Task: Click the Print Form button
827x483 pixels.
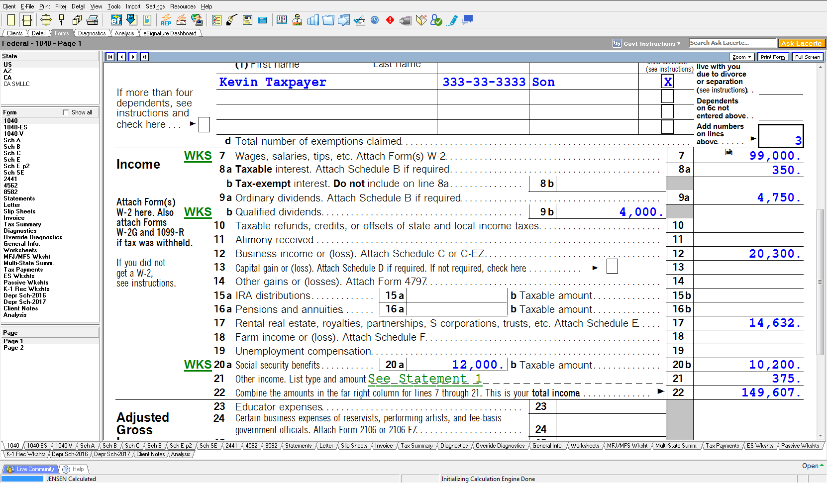Action: point(773,57)
